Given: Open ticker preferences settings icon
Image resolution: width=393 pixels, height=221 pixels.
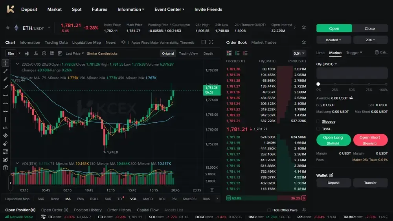Looking at the screenshot, I should [x=304, y=28].
